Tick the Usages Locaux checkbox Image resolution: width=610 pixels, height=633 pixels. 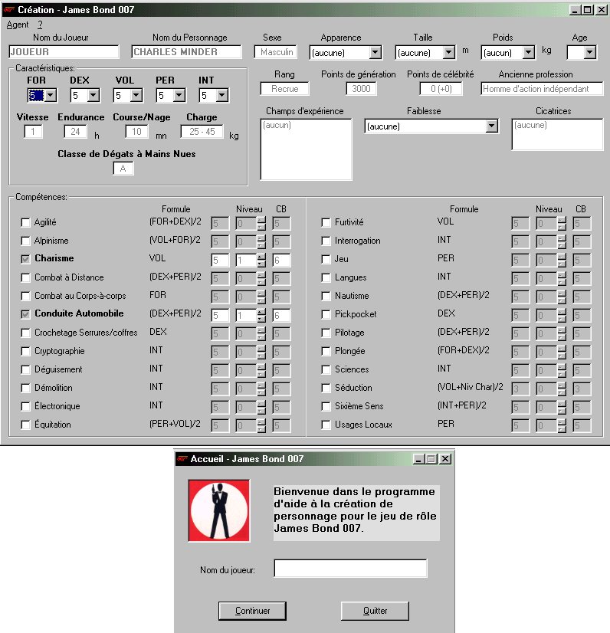(326, 425)
